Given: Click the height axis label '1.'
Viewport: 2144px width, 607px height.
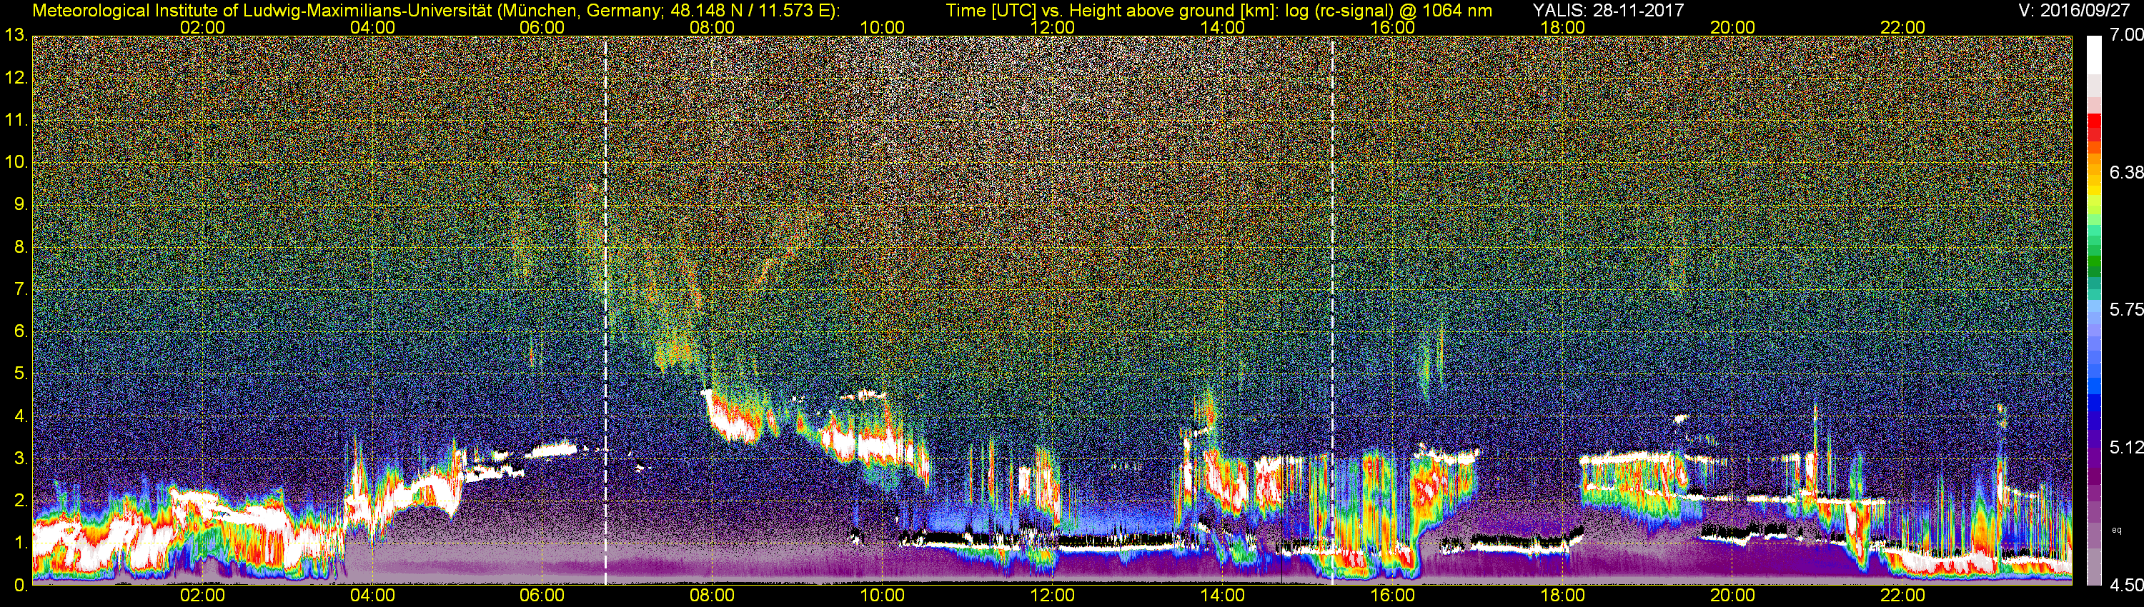Looking at the screenshot, I should click(x=21, y=543).
